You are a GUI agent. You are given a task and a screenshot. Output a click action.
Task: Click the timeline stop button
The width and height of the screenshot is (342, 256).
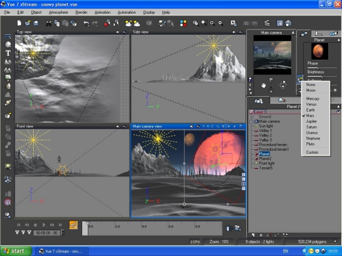[35, 225]
